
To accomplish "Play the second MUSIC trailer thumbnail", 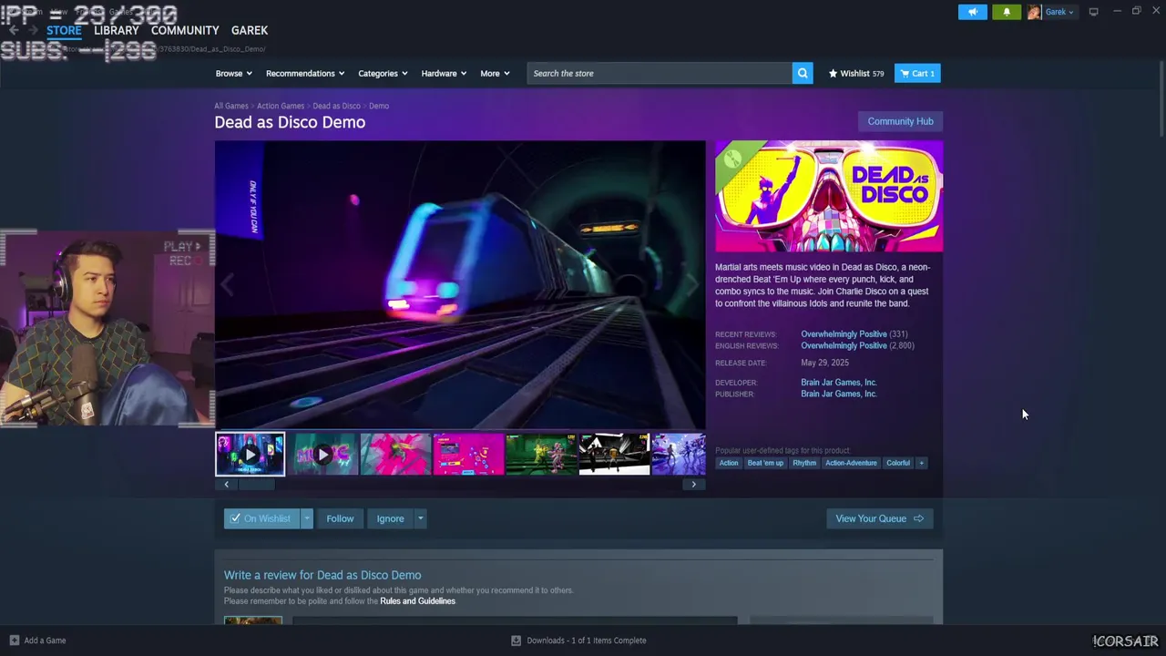I will (x=322, y=454).
